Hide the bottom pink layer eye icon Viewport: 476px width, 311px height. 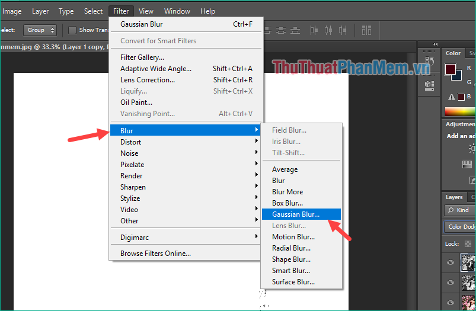451,303
